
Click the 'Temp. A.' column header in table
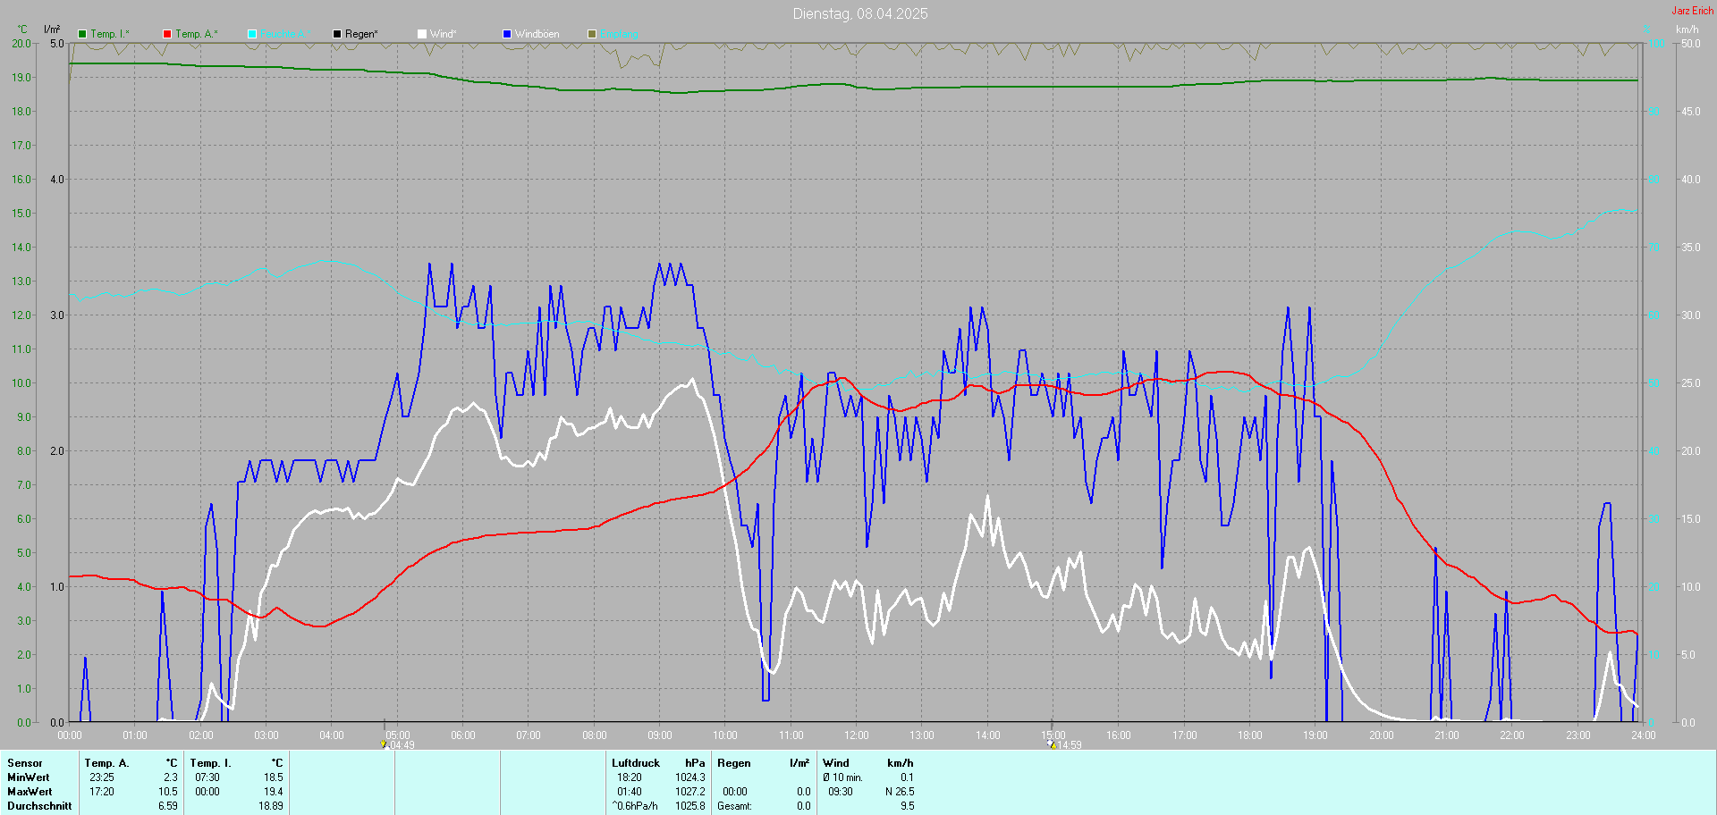(107, 763)
